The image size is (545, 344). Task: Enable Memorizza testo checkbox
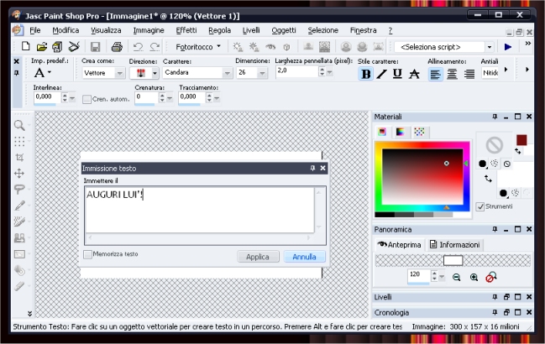tap(88, 254)
